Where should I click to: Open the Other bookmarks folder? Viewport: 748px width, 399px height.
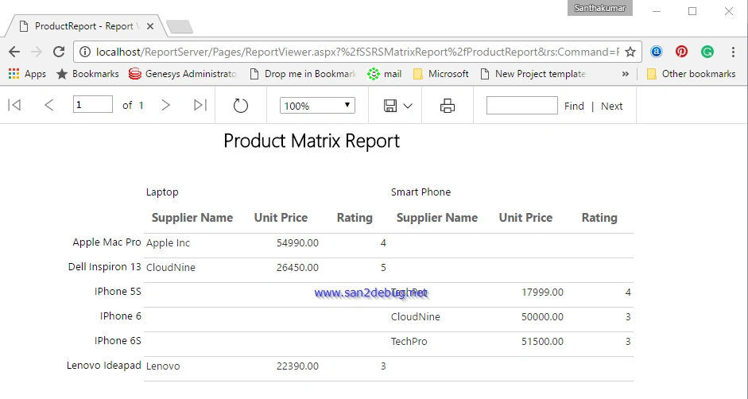[692, 74]
